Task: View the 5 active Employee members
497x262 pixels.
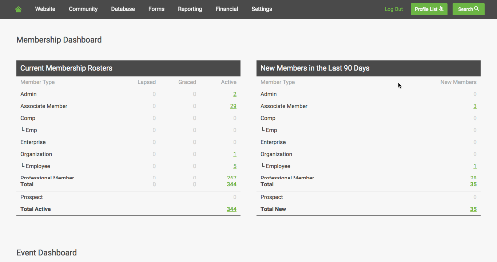Action: coord(235,166)
